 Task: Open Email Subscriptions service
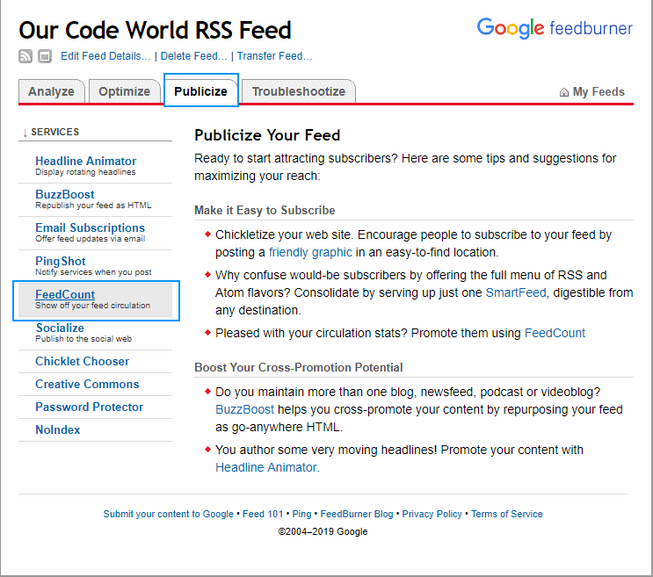(x=90, y=227)
